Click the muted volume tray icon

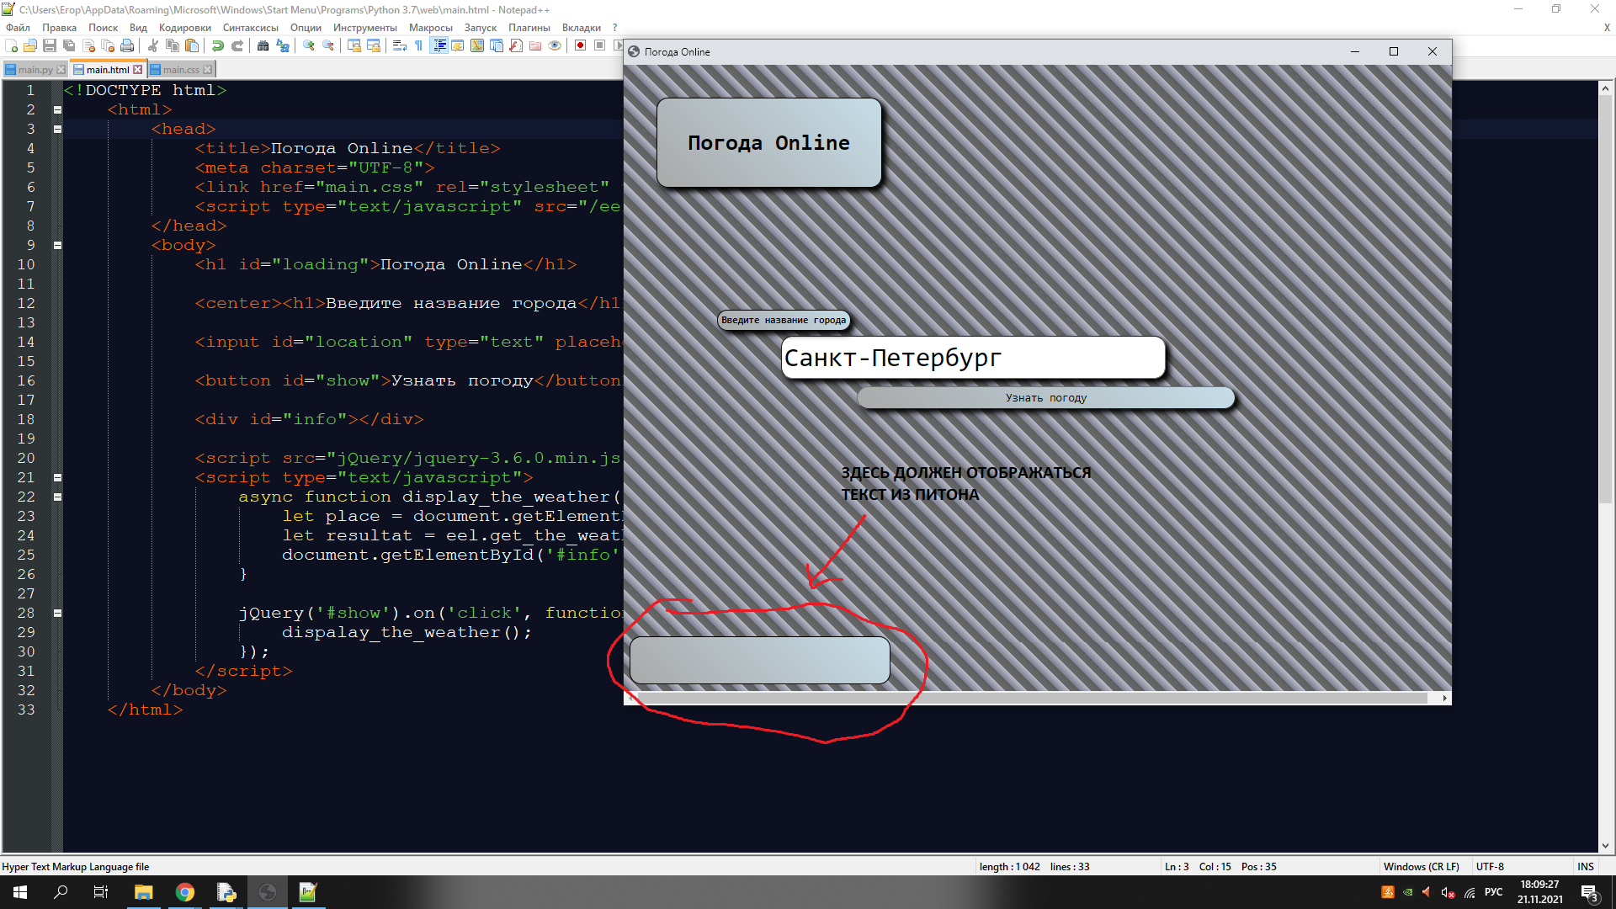tap(1448, 892)
